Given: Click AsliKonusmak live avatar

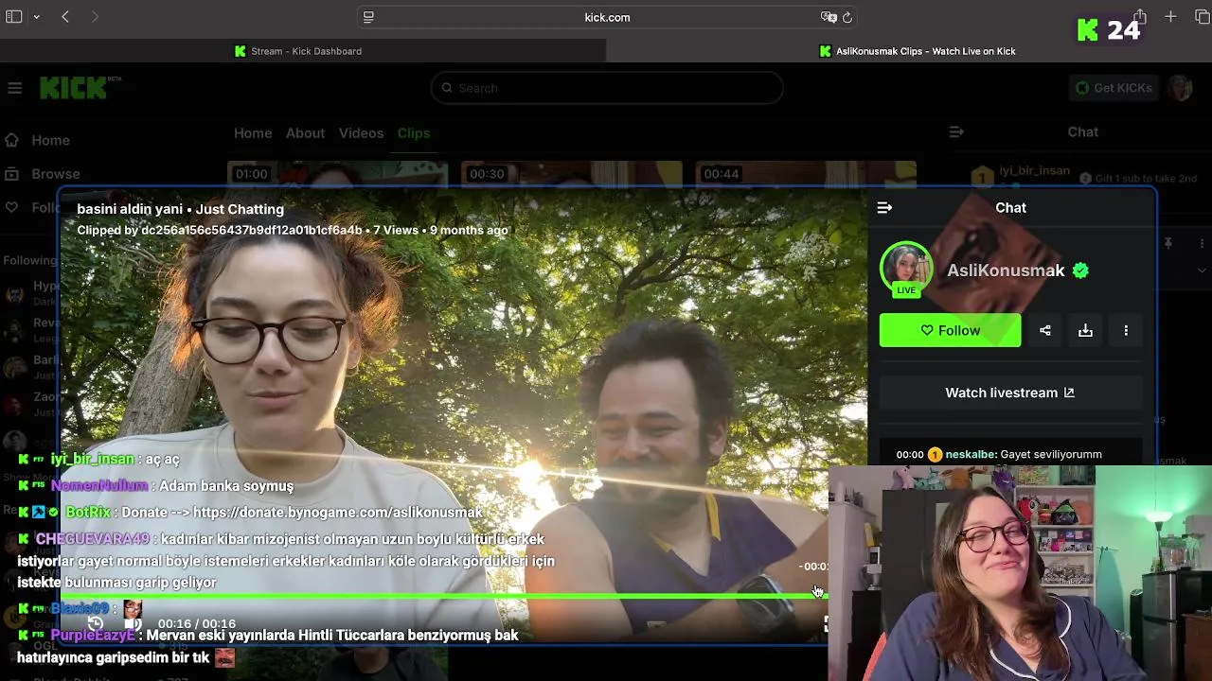Looking at the screenshot, I should tap(906, 269).
